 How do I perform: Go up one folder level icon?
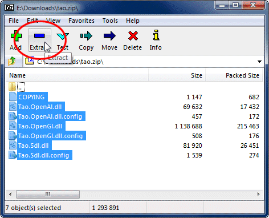12,61
